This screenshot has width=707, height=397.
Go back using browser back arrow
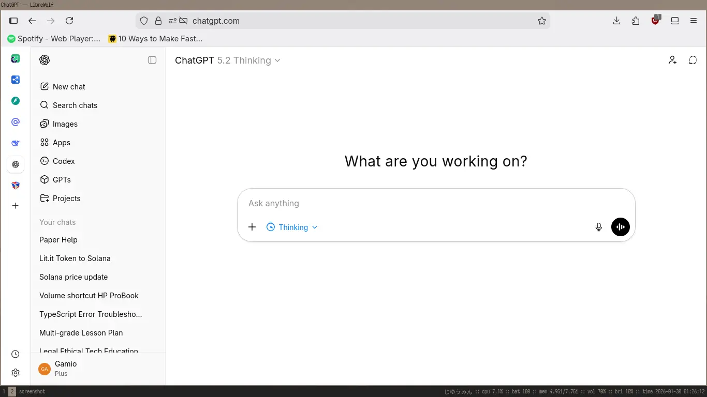(32, 21)
